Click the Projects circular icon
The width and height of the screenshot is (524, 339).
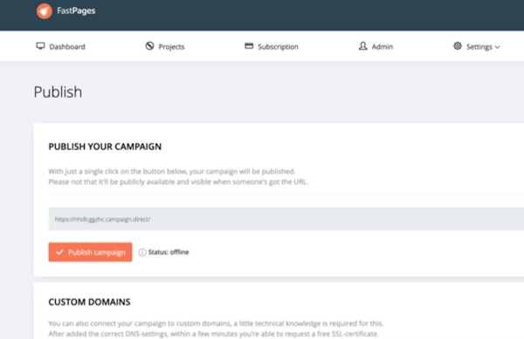[149, 46]
